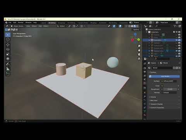The height and width of the screenshot is (140, 186).
Task: Select the Rotate tool
Action: click(8, 49)
